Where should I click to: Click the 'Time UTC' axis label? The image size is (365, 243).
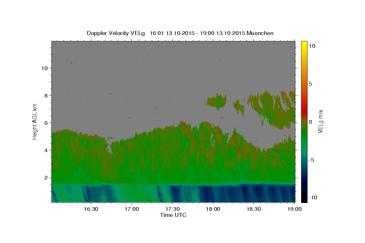[x=173, y=215]
